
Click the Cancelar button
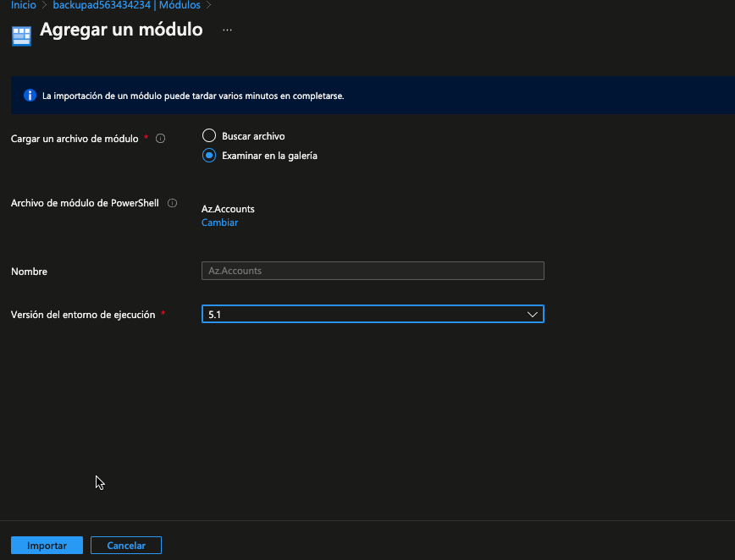click(126, 546)
